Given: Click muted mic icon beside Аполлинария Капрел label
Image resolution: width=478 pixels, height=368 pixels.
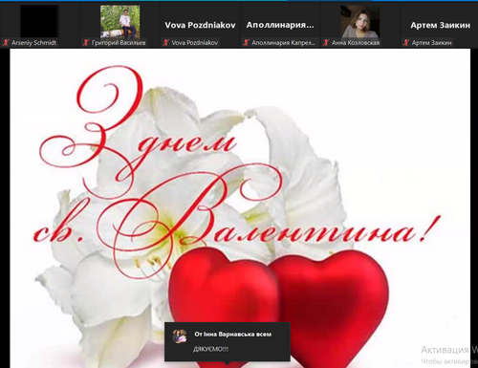Looking at the screenshot, I should (x=246, y=42).
